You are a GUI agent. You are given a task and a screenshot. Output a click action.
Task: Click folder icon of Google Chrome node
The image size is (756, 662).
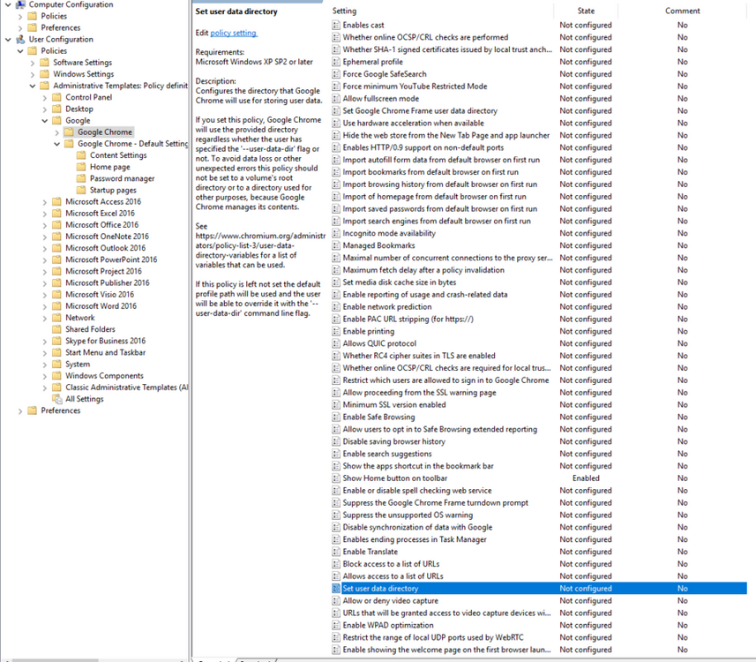[69, 132]
